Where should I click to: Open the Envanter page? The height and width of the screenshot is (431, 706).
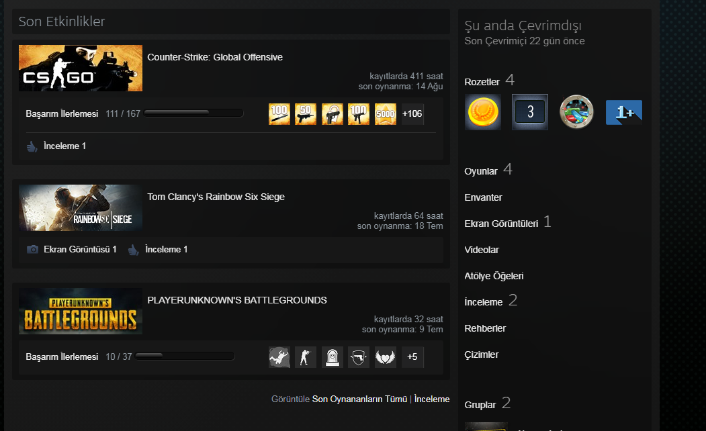coord(483,197)
